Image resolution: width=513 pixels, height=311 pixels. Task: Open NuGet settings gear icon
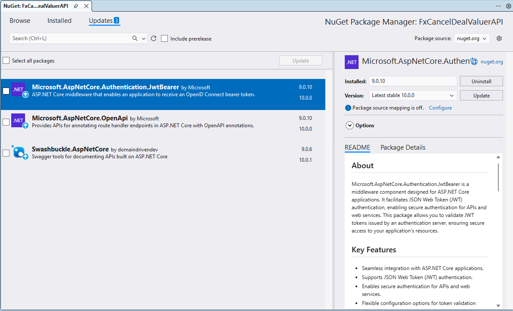pyautogui.click(x=499, y=38)
